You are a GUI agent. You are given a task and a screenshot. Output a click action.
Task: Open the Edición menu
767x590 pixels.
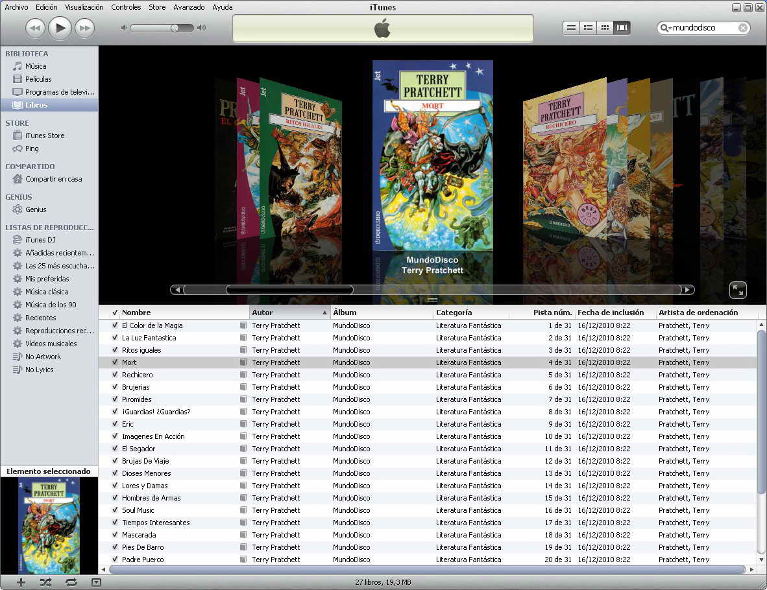pos(47,7)
